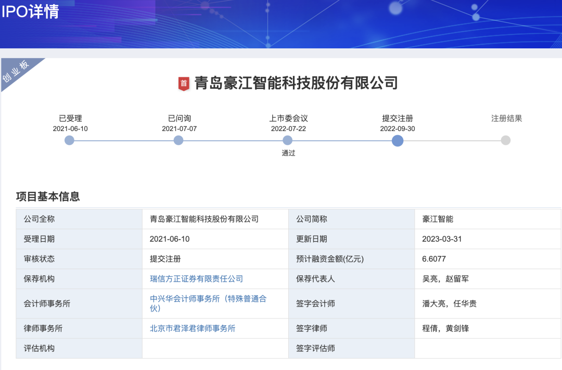Screen dimensions: 562x370
Task: Click the 吴亮,赵留军 sponsor representatives cell
Action: 445,279
